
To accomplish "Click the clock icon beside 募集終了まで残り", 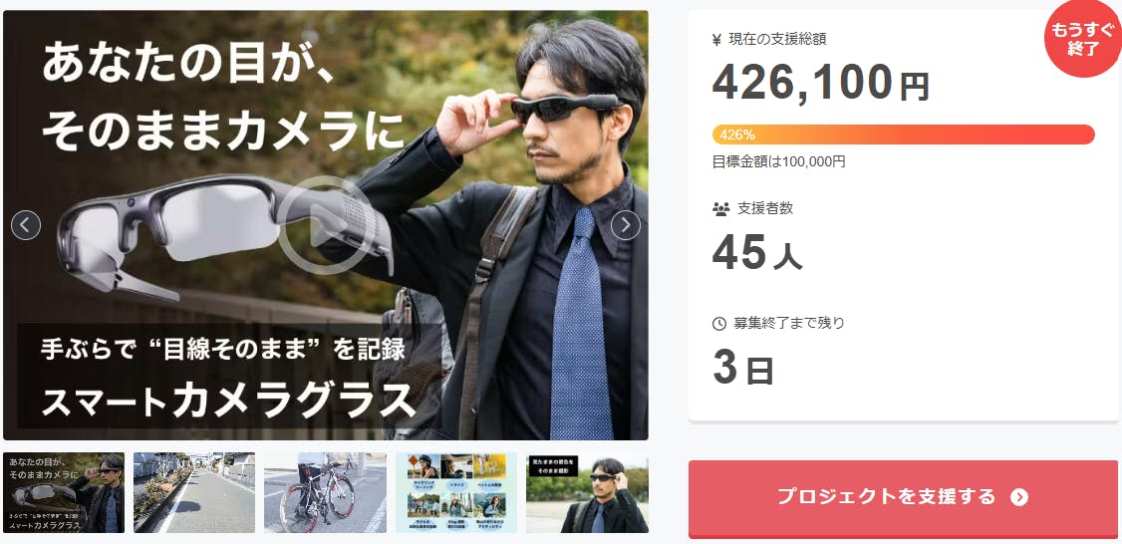I will [719, 324].
